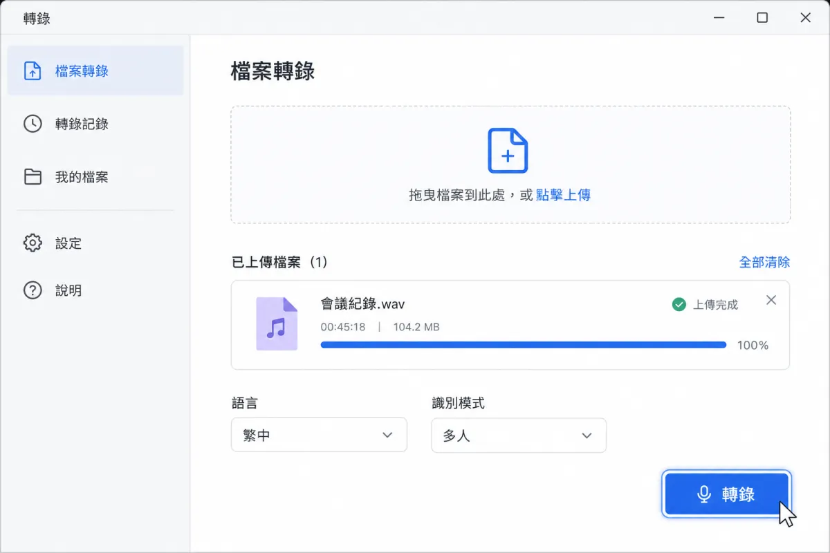Remove 會議紀錄.wav with the X button
This screenshot has width=830, height=553.
pos(771,300)
